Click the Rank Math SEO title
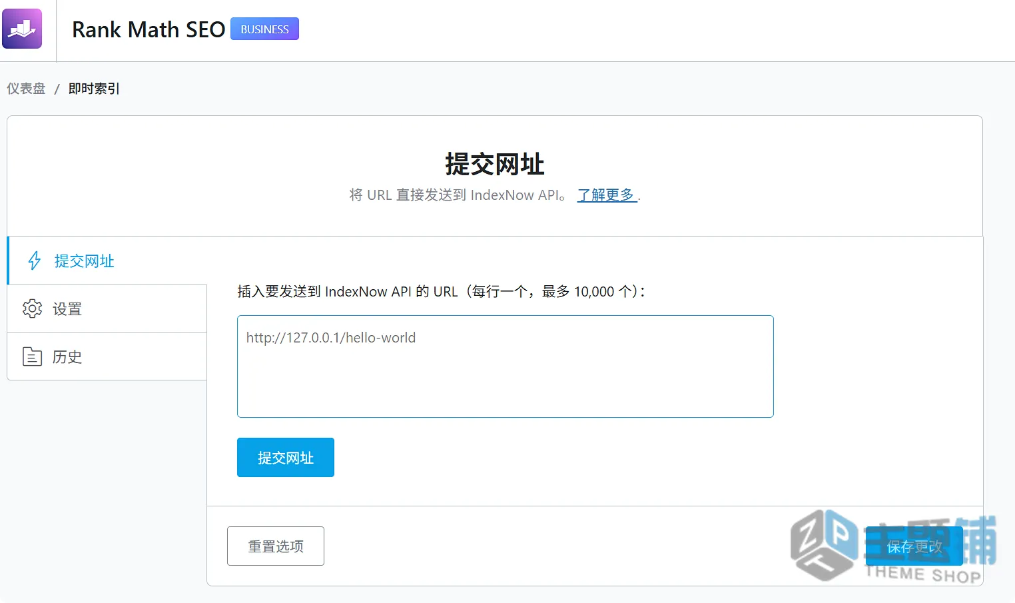 149,29
